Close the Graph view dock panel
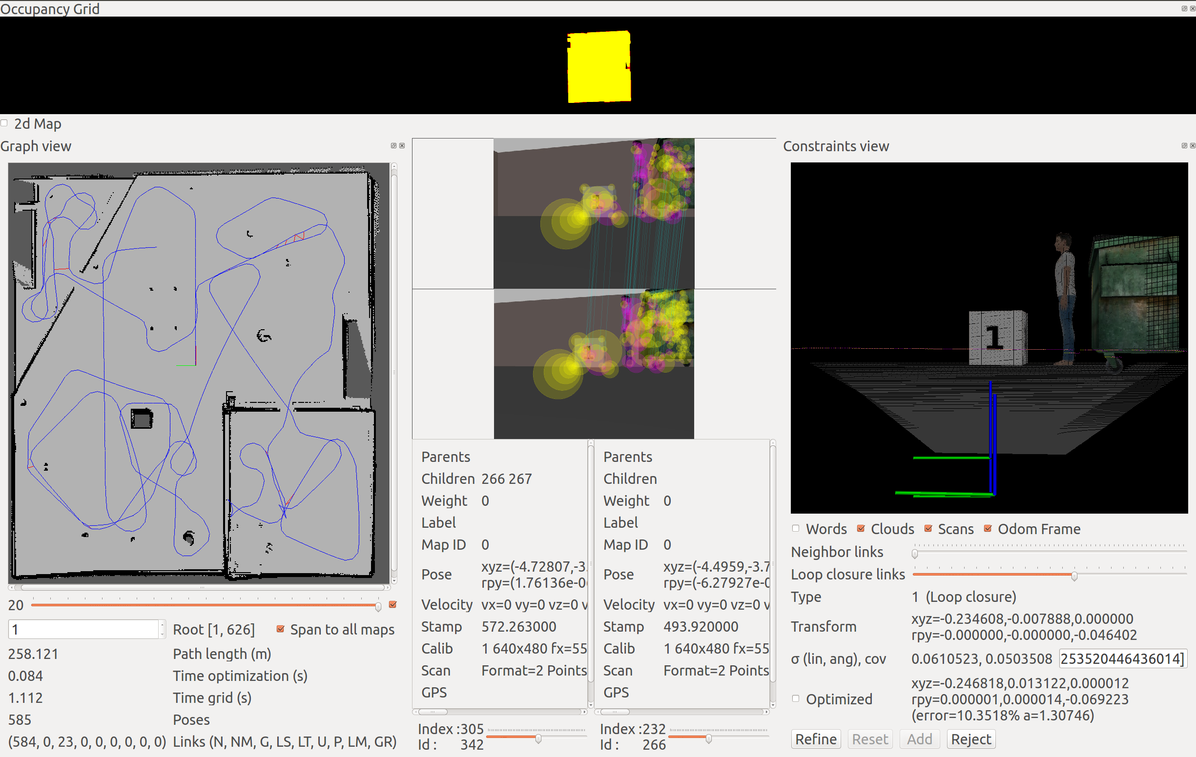 [402, 145]
